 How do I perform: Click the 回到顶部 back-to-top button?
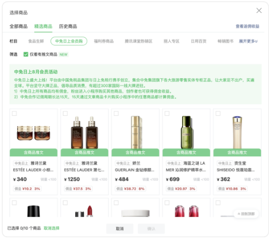point(246,214)
